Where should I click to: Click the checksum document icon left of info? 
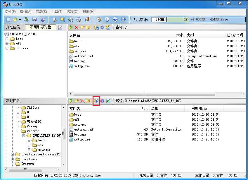pos(99,20)
